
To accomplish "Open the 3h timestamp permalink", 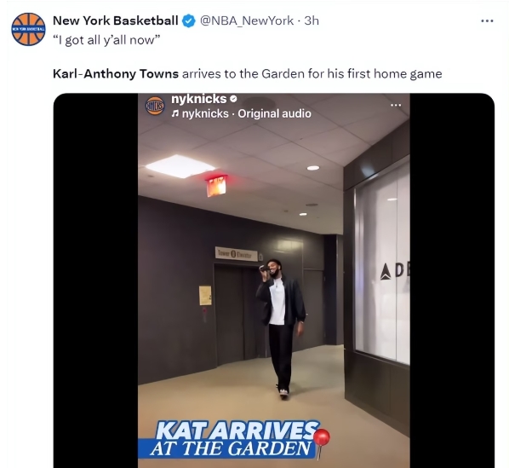I will [312, 20].
